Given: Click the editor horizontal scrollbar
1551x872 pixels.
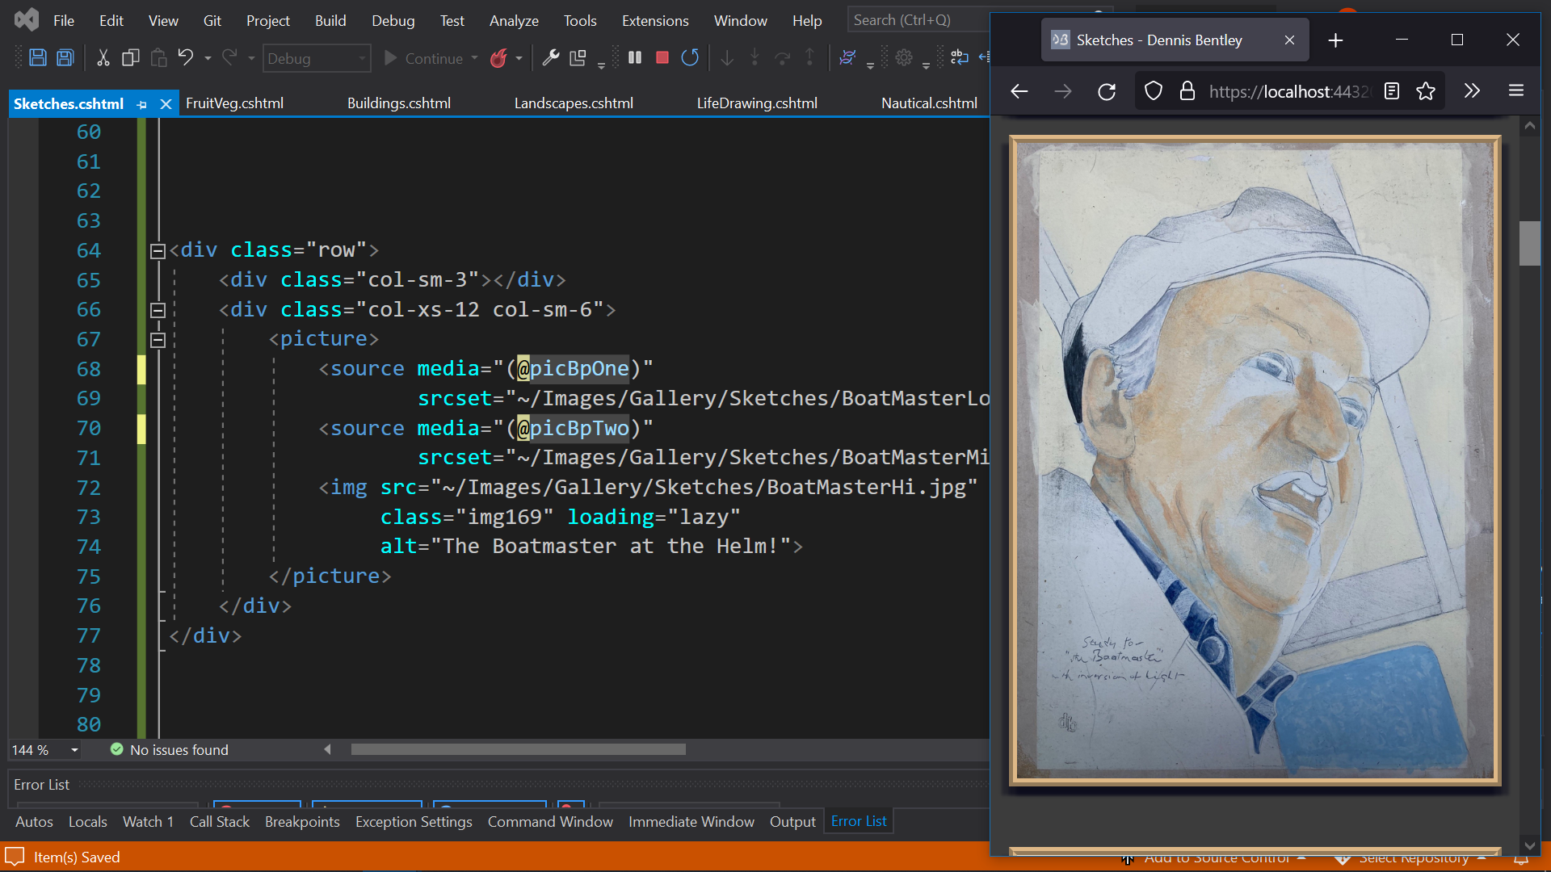Looking at the screenshot, I should point(518,749).
